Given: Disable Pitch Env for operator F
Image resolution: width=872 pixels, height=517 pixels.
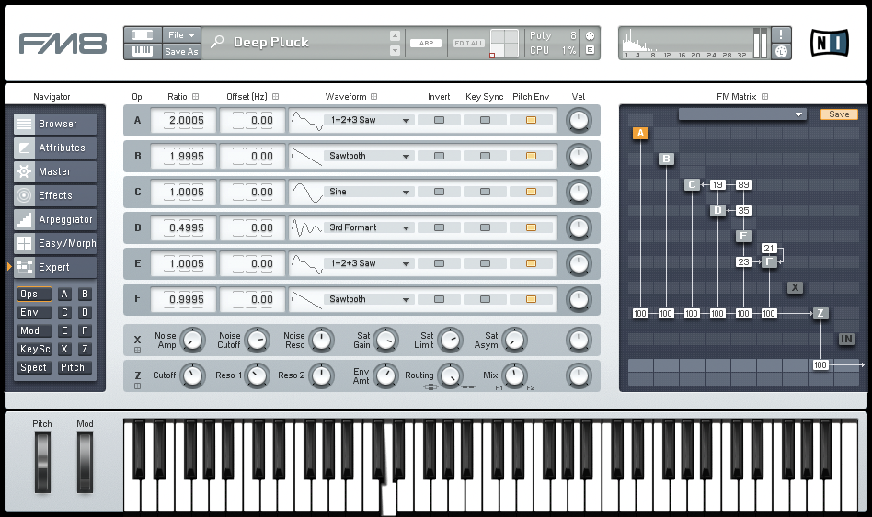Looking at the screenshot, I should click(531, 299).
